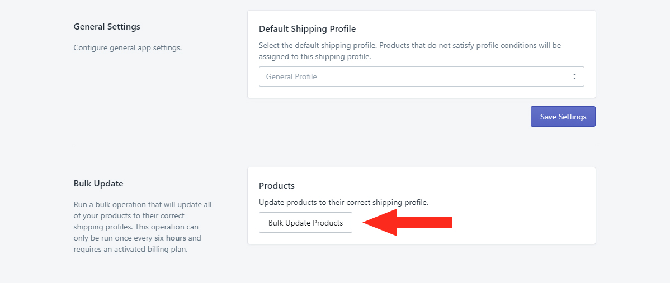Viewport: 670px width, 283px height.
Task: Click the horizontal divider between sections
Action: (334, 147)
